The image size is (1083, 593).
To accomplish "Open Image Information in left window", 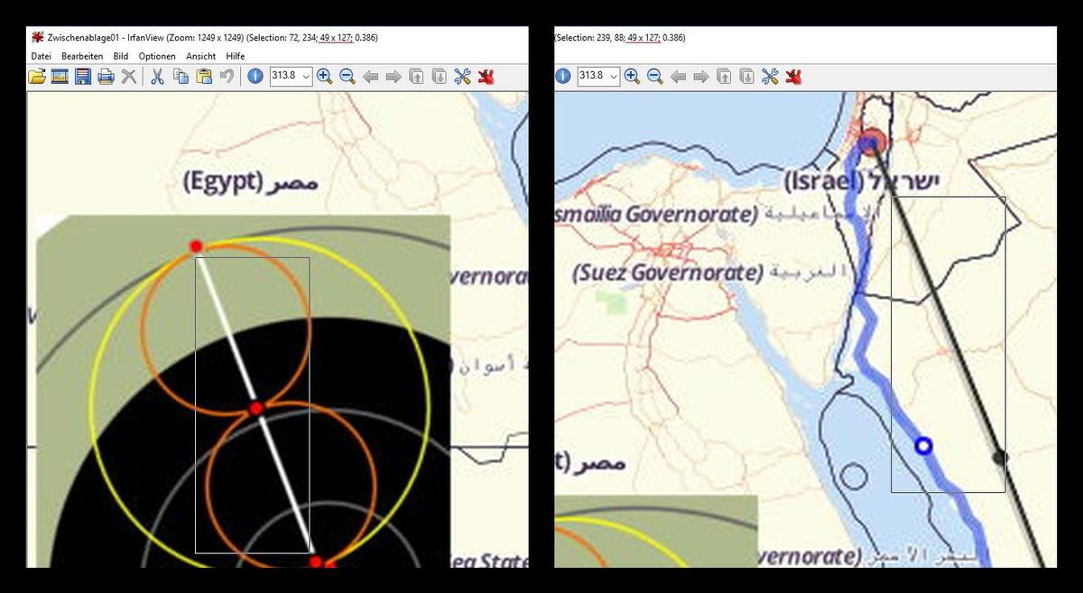I will [x=255, y=77].
